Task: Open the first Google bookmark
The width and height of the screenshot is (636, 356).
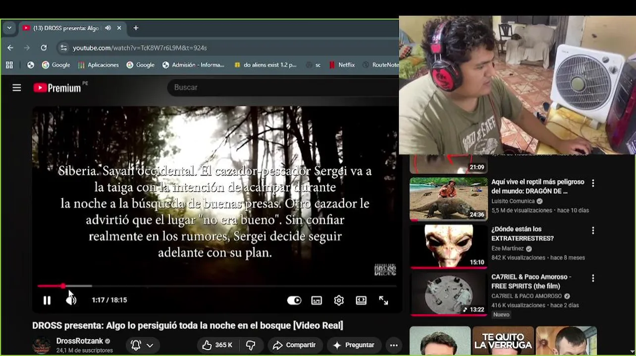Action: point(56,65)
